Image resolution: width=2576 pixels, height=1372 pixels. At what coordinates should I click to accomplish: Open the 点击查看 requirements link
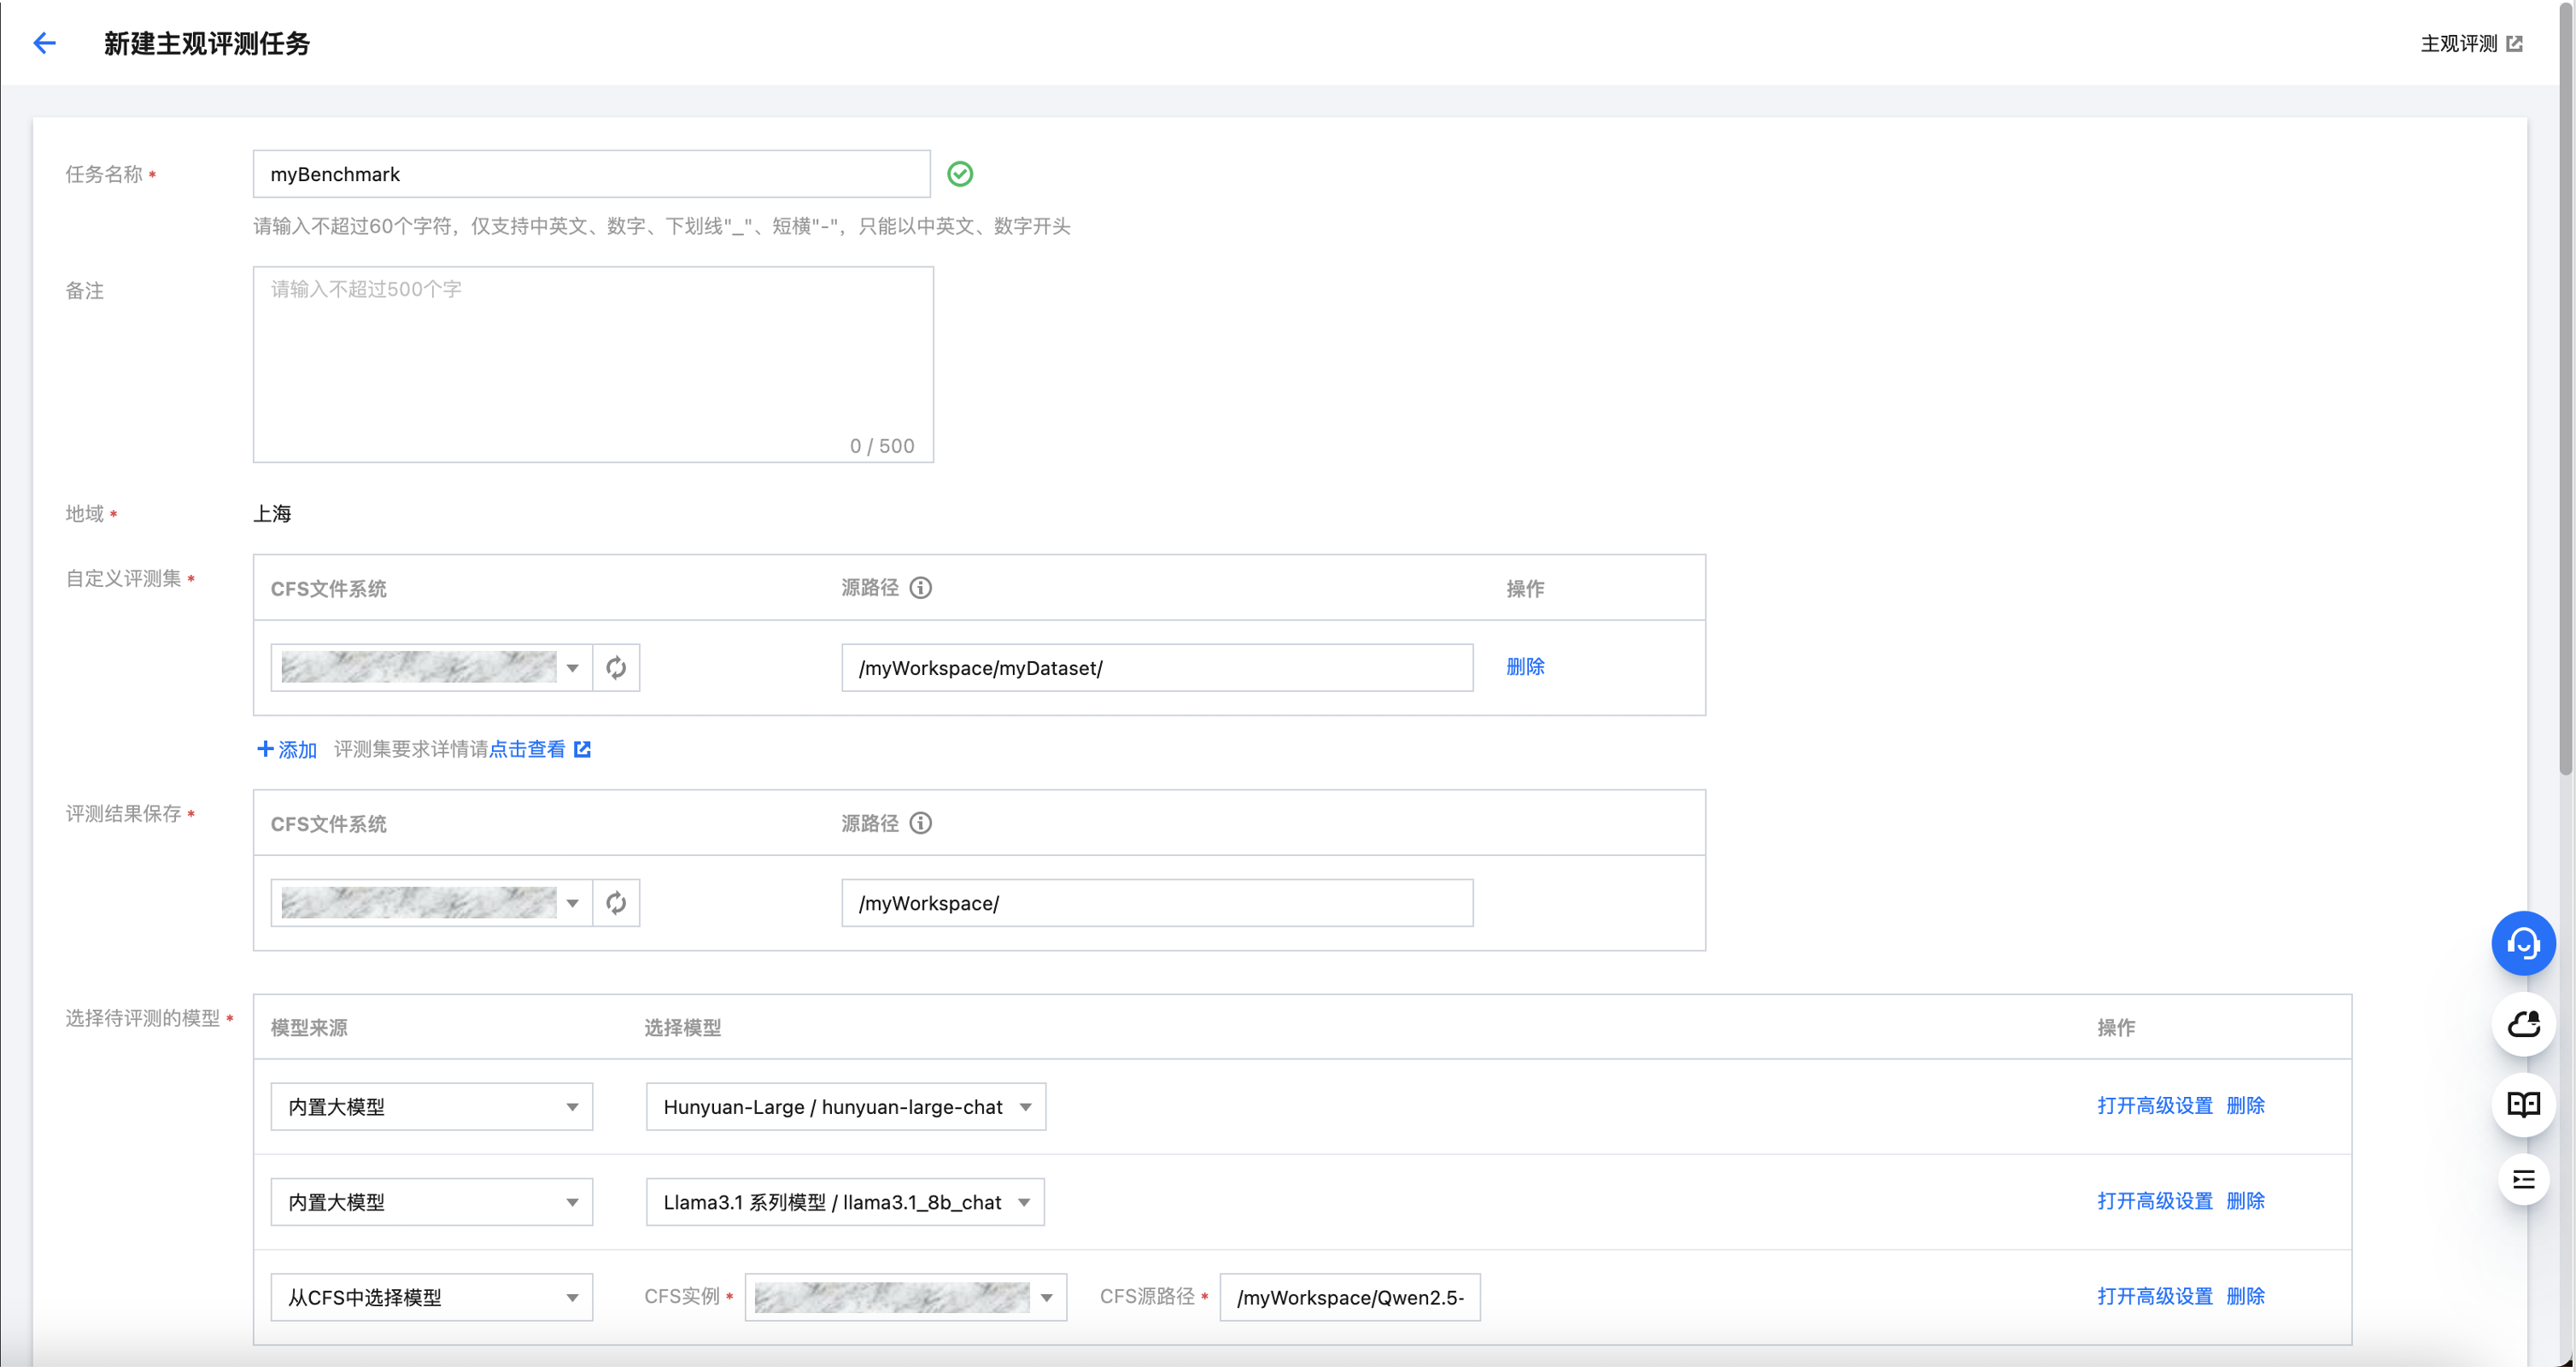click(528, 750)
